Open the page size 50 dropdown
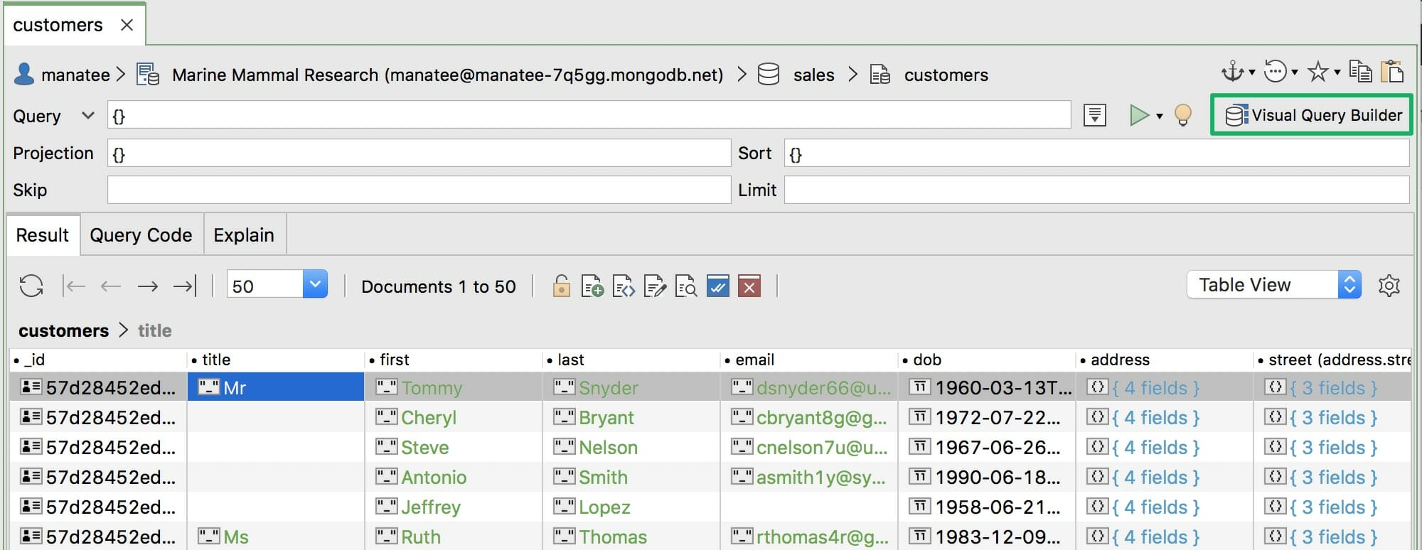Screen dimensions: 1422x550 click(x=315, y=285)
